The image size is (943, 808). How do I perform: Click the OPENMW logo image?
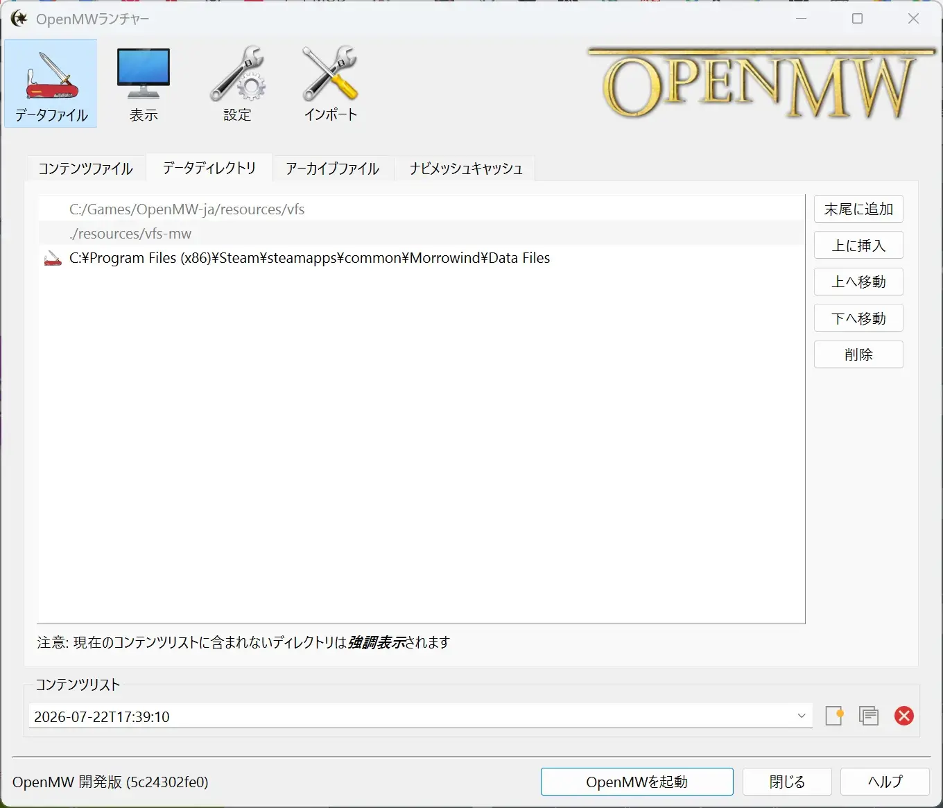[x=761, y=83]
